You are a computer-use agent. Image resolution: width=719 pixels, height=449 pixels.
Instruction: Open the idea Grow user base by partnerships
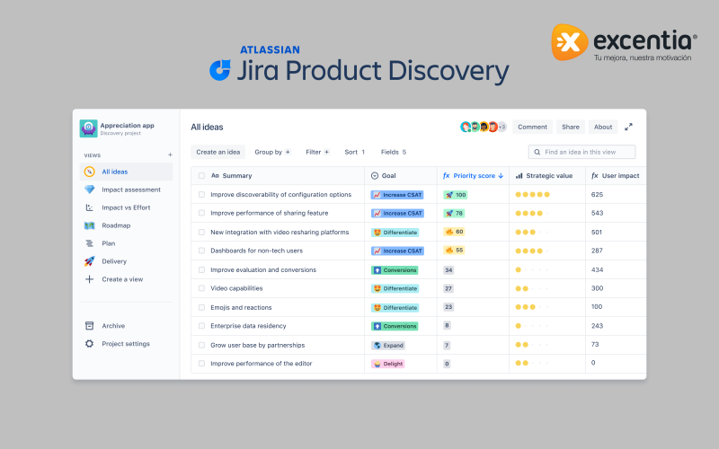pyautogui.click(x=258, y=345)
